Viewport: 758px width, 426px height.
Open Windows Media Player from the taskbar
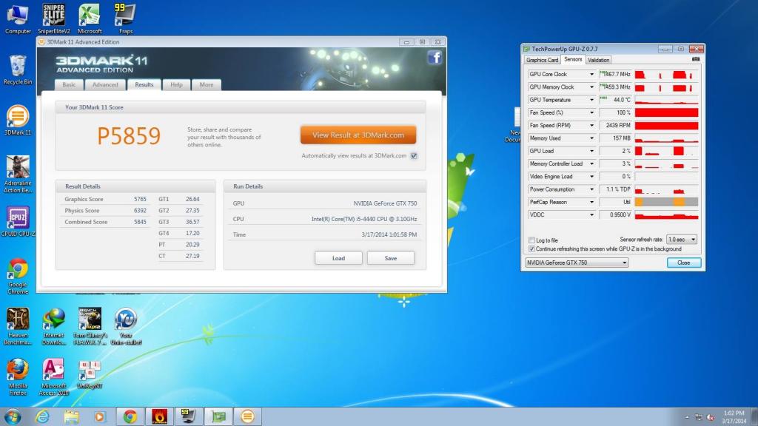tap(100, 416)
